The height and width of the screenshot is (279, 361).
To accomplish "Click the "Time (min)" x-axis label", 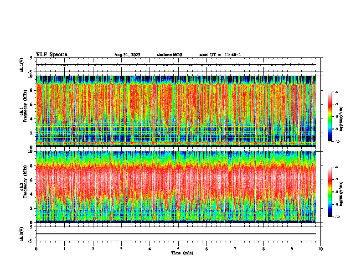I will coord(182,253).
